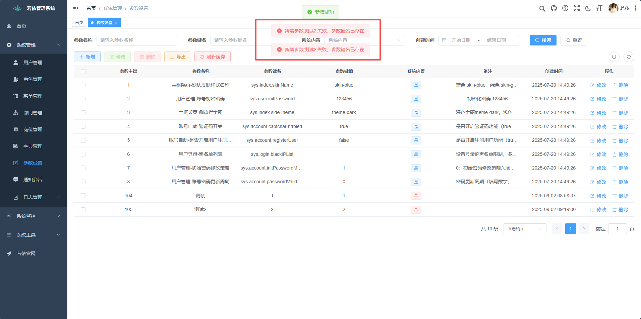Click the 搜索 button
This screenshot has height=319, width=641.
click(543, 40)
